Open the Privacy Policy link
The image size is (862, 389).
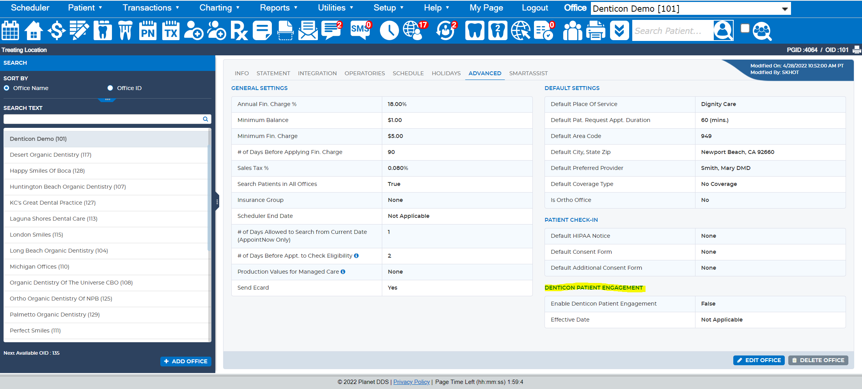[411, 382]
